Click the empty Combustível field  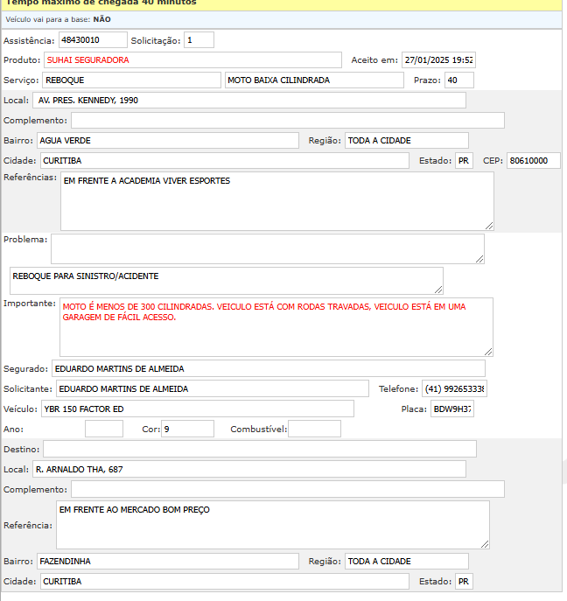pos(314,430)
